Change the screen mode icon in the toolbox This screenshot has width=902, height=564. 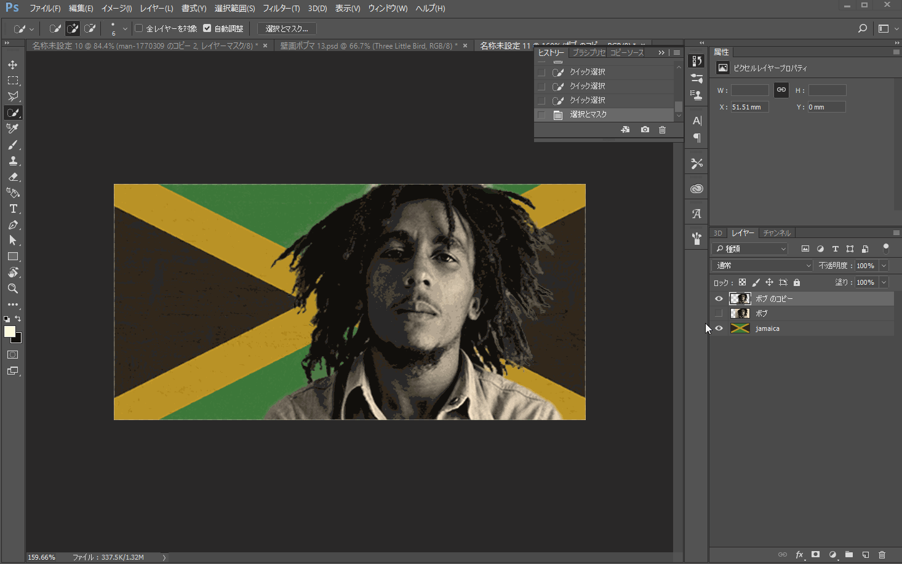tap(13, 371)
